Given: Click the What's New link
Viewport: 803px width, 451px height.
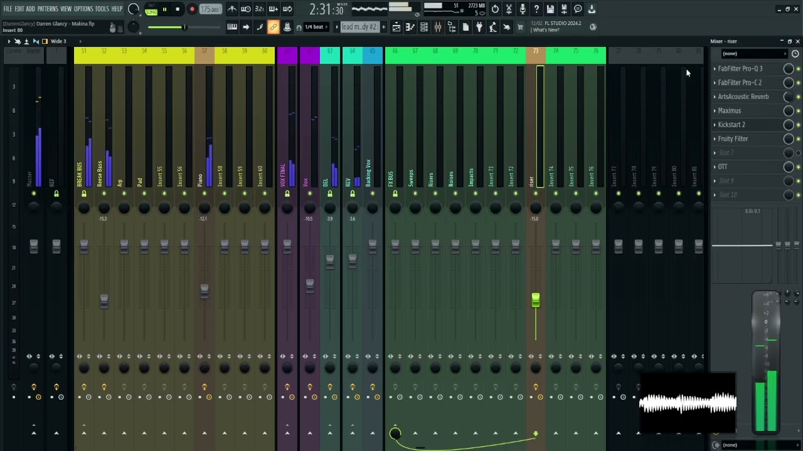Looking at the screenshot, I should pyautogui.click(x=546, y=30).
